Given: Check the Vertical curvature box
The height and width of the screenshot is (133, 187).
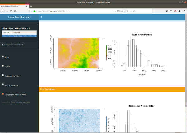Looking at the screenshot, I should tap(3, 84).
